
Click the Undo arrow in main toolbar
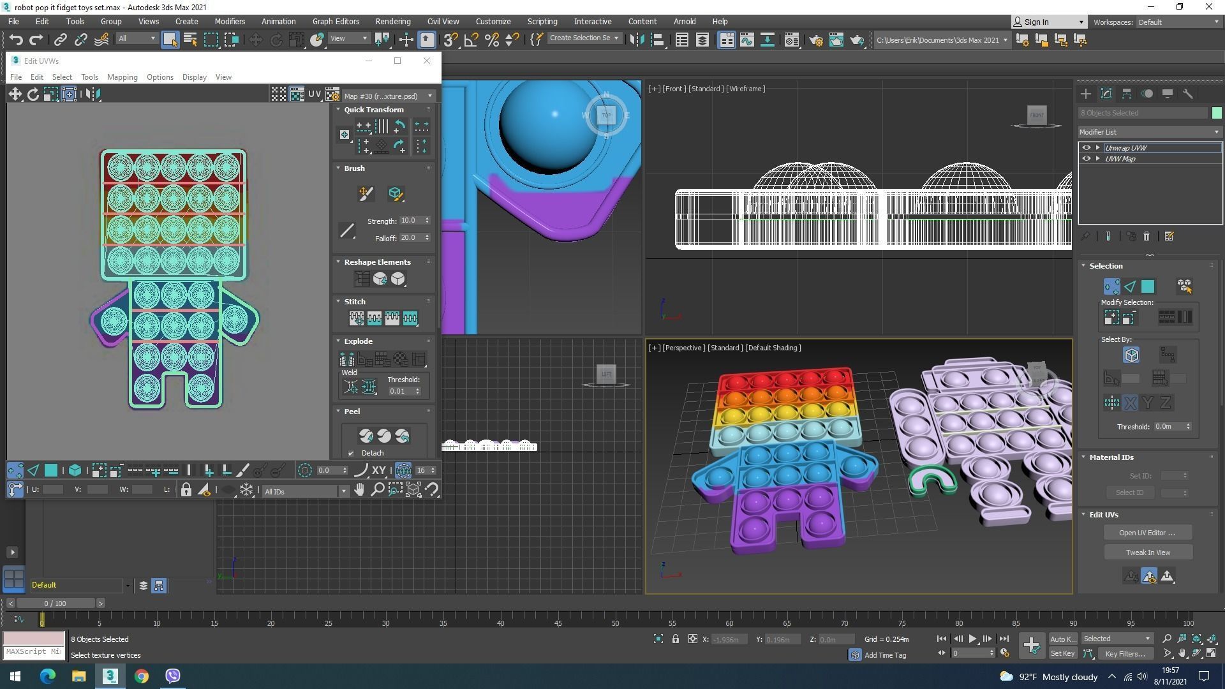click(16, 40)
